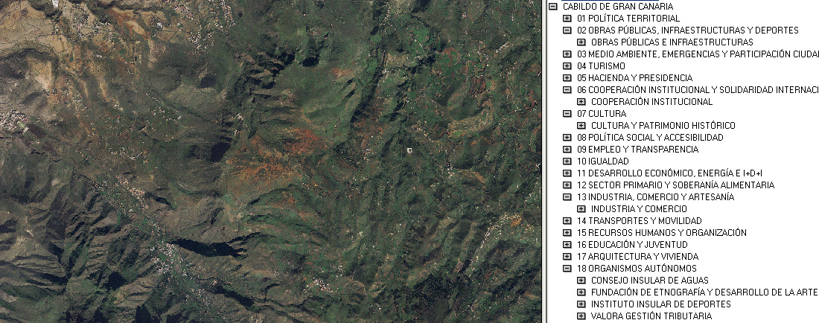This screenshot has width=819, height=323.
Task: Select 08 POLÍTICA SOCIAL Y ACCESIBILIDAD label
Action: 650,137
